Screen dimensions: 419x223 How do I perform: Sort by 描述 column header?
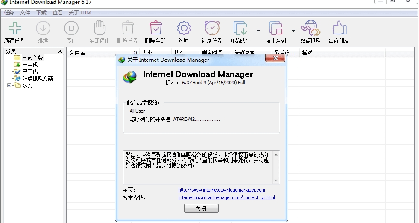point(307,53)
